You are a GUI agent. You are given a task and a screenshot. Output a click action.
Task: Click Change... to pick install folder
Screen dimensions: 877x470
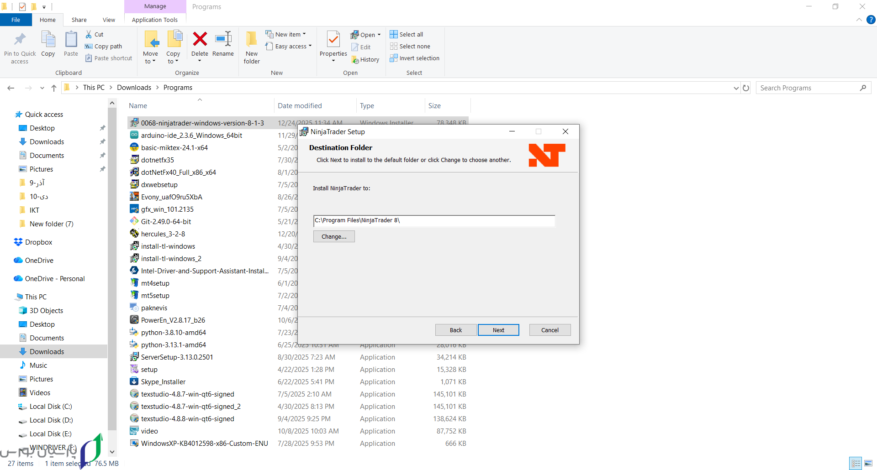coord(334,236)
